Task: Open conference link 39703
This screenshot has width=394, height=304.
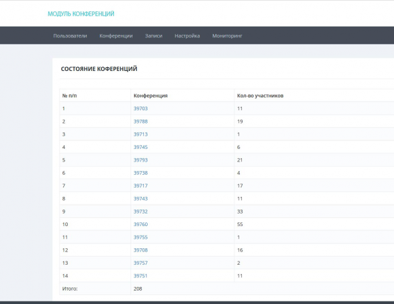Action: 141,108
